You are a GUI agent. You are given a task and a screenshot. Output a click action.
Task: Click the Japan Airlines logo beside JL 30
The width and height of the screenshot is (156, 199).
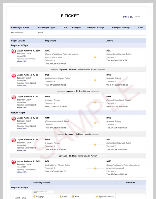[x=13, y=75]
